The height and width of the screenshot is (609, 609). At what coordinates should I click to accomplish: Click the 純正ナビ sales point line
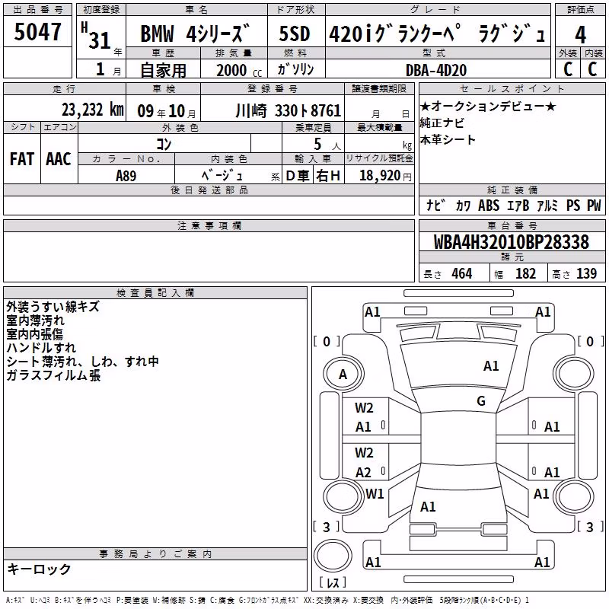(442, 123)
